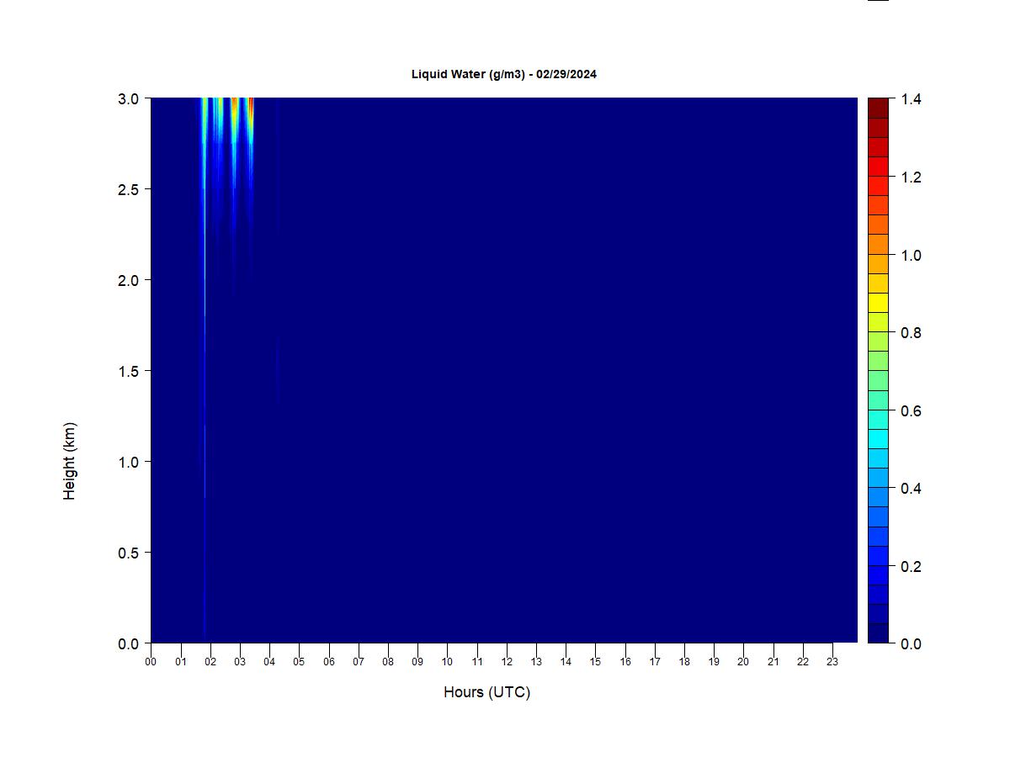Click hour tick label '02'
1010x757 pixels.
click(x=210, y=662)
